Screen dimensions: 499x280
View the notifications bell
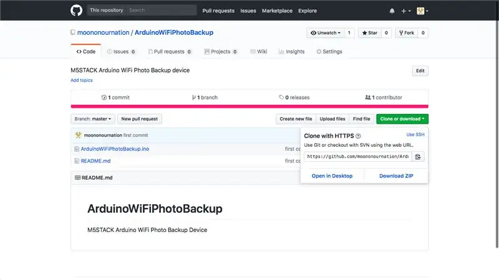click(392, 11)
